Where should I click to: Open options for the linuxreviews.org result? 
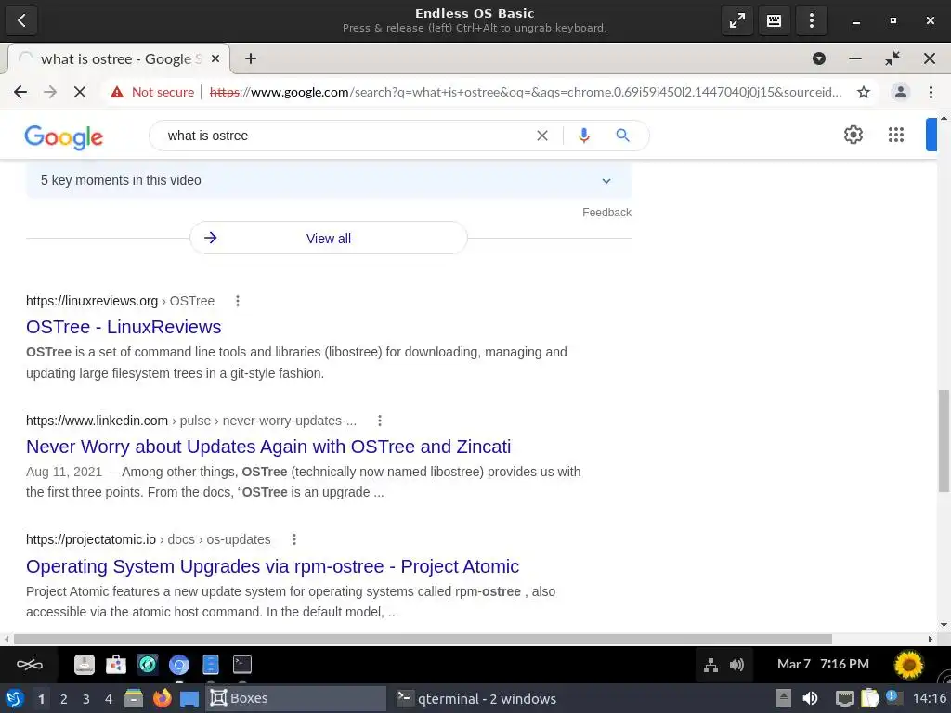click(238, 301)
